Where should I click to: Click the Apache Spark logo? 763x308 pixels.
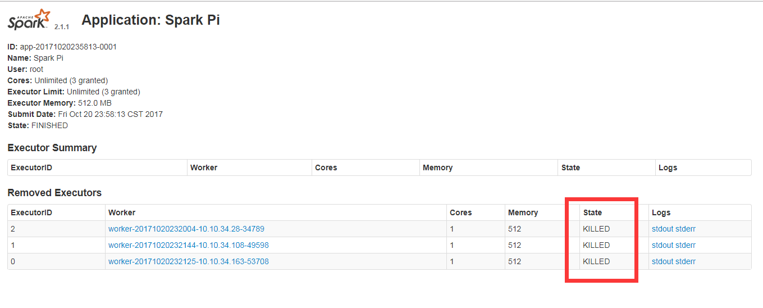click(x=28, y=20)
